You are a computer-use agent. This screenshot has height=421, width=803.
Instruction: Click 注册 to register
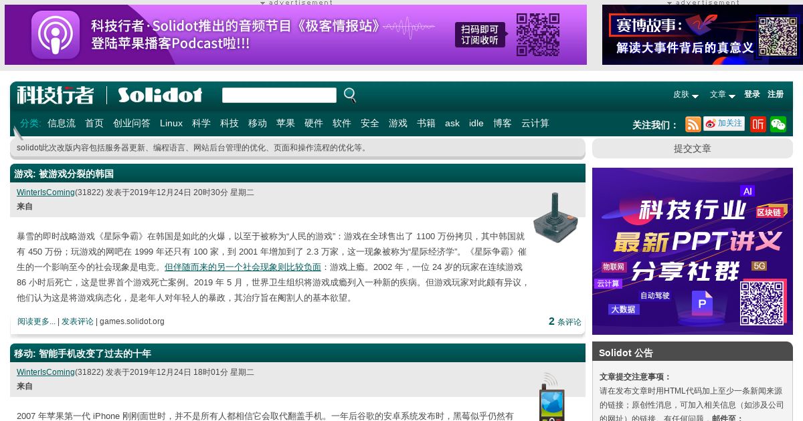coord(776,94)
